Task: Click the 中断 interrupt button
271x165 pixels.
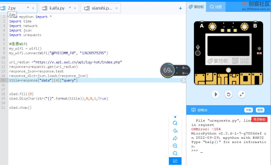Action: click(249, 110)
